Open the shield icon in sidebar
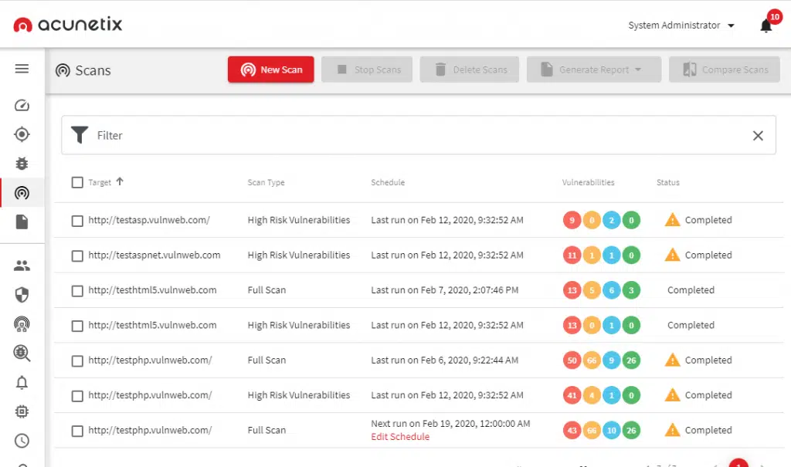This screenshot has width=791, height=467. pyautogui.click(x=22, y=295)
